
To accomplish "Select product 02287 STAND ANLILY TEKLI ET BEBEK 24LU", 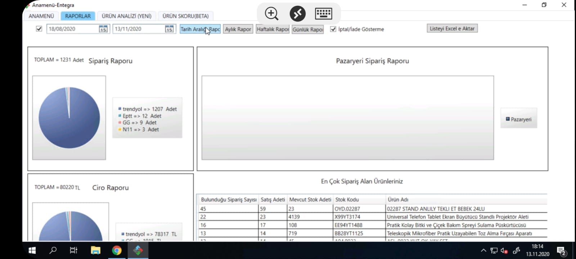I will click(x=467, y=209).
